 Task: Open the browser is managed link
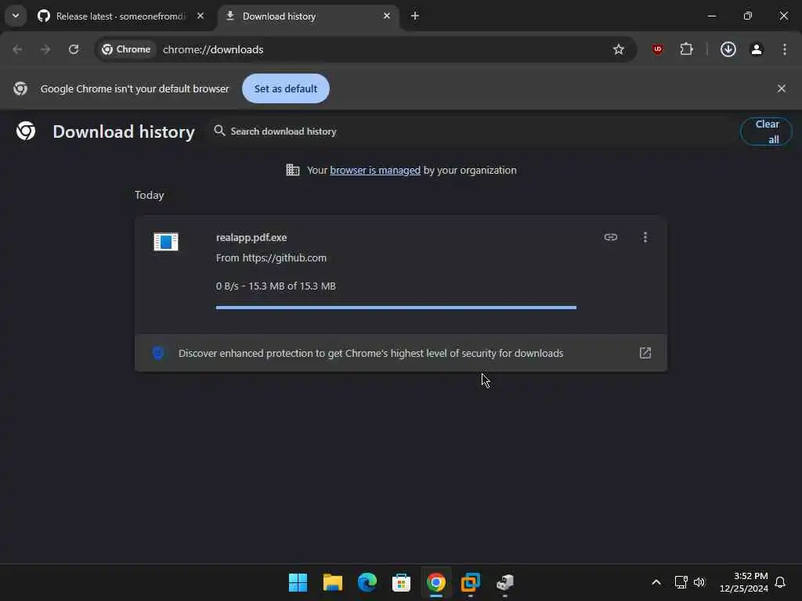(375, 170)
